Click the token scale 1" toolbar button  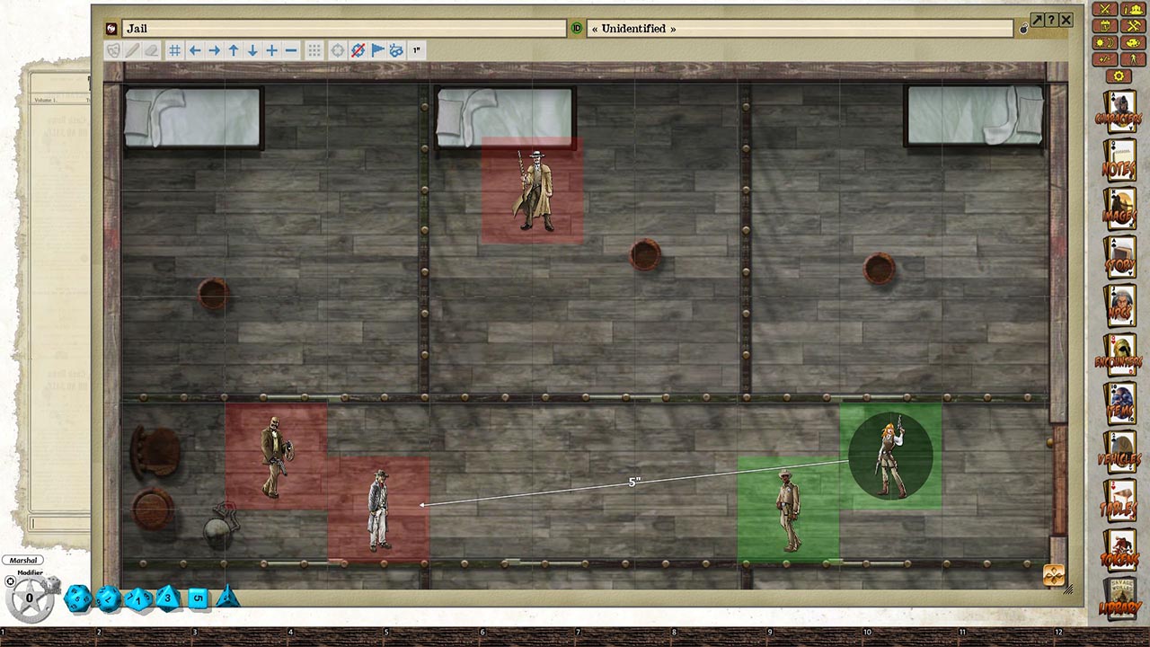(x=416, y=51)
